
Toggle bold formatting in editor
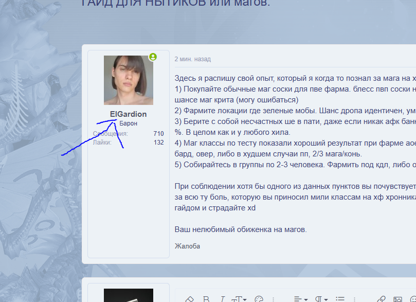tap(206, 299)
